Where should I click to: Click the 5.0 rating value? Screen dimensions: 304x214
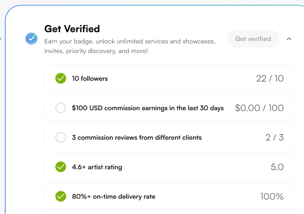pyautogui.click(x=277, y=167)
